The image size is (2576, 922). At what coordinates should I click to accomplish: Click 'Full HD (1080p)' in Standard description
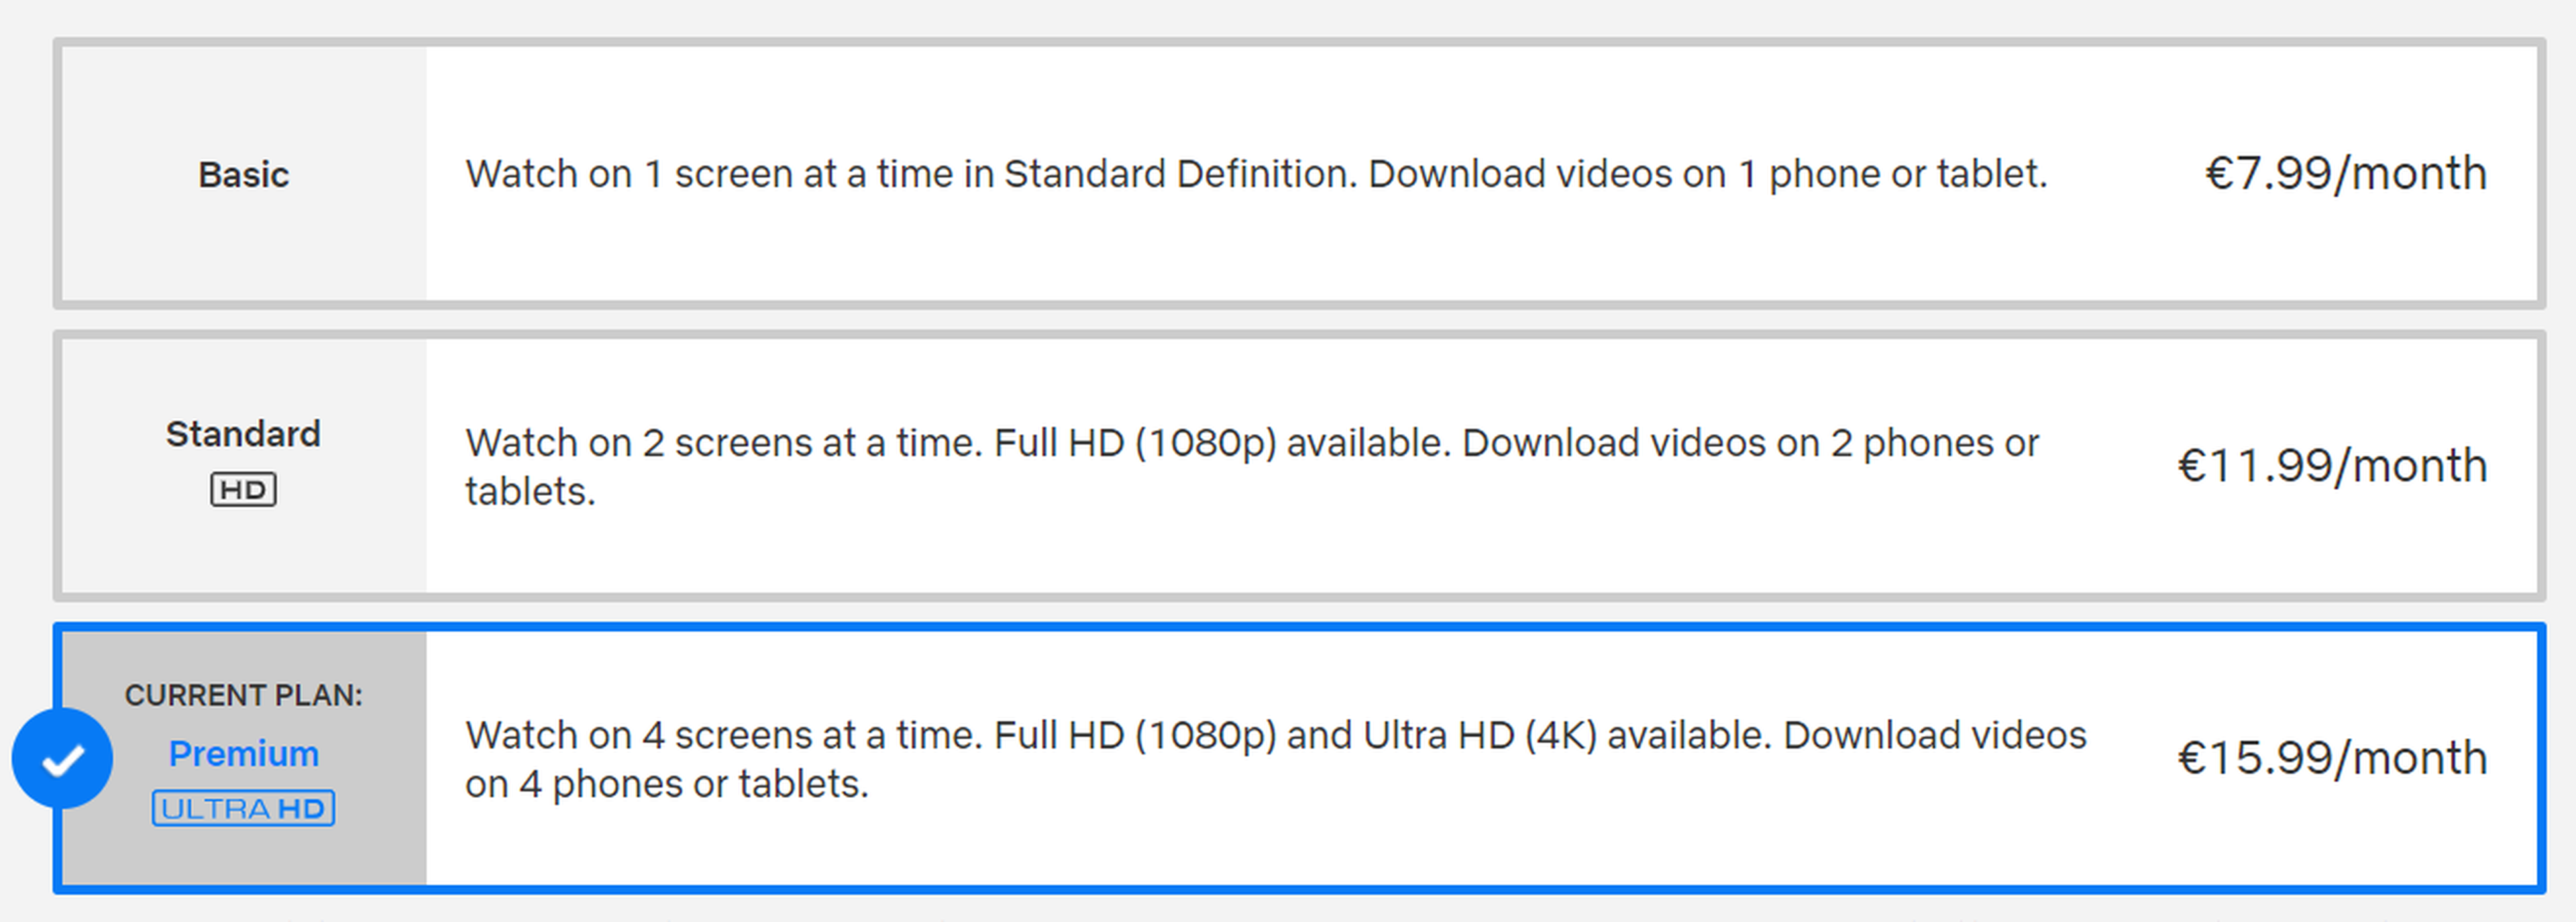click(1135, 443)
